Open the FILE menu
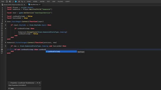161x90 pixels. pyautogui.click(x=3, y=1)
